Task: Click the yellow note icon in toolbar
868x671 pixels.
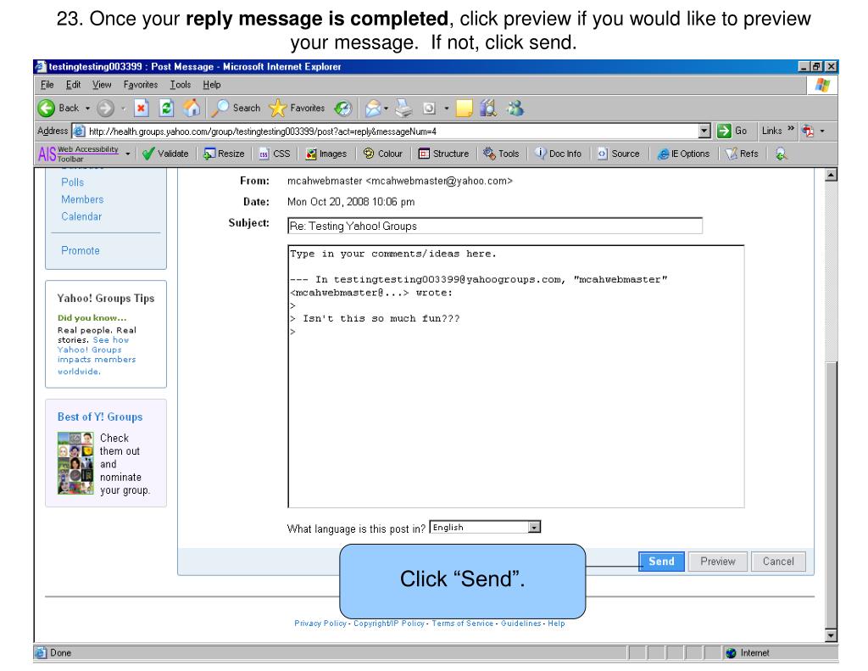Action: [x=464, y=108]
